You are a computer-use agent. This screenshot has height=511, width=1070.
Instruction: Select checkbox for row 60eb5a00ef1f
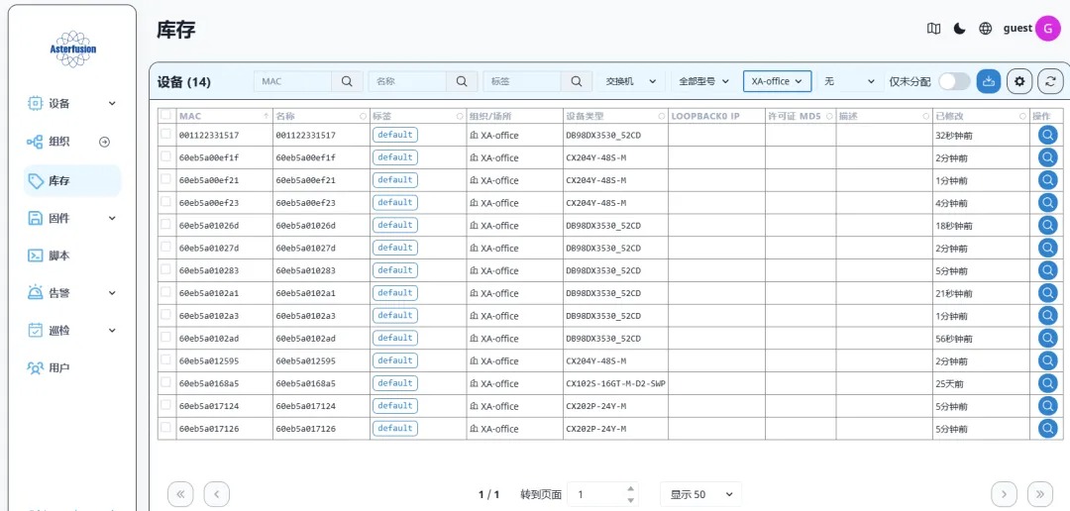165,156
